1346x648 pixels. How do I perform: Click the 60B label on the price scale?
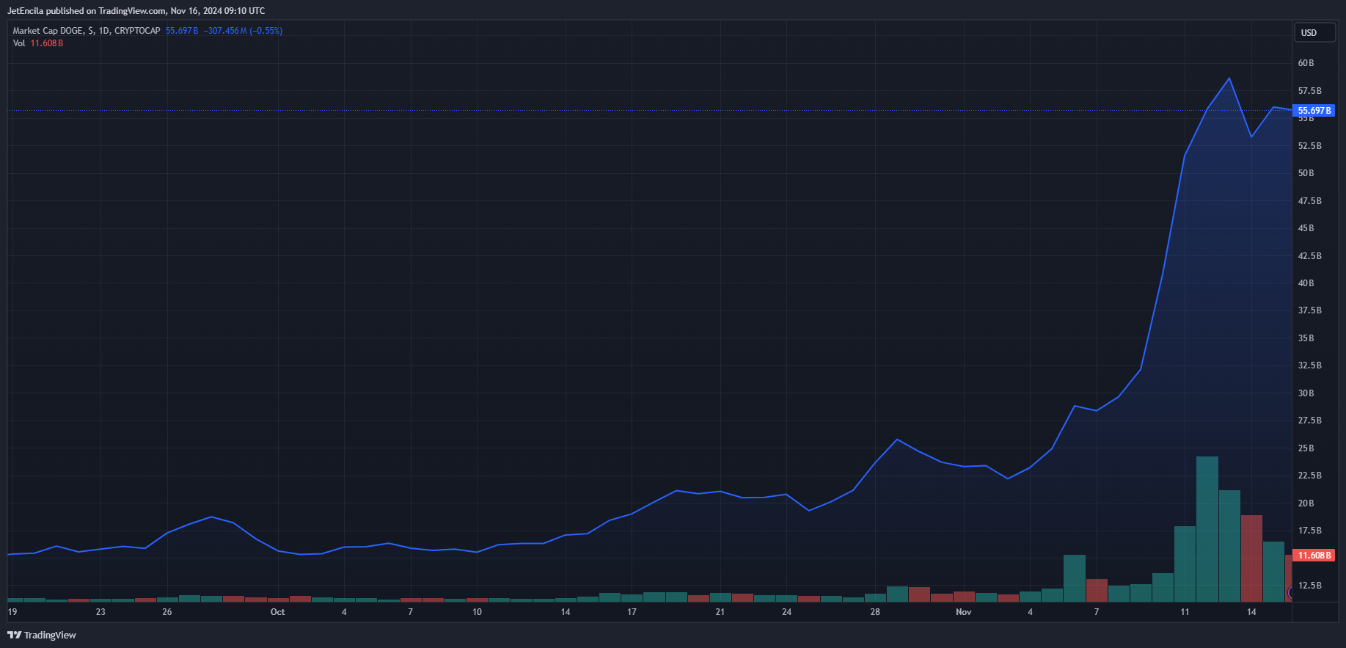coord(1306,63)
